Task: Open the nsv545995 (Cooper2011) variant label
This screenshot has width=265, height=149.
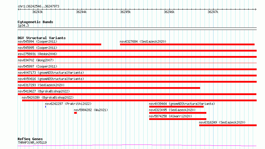Action: (38, 48)
